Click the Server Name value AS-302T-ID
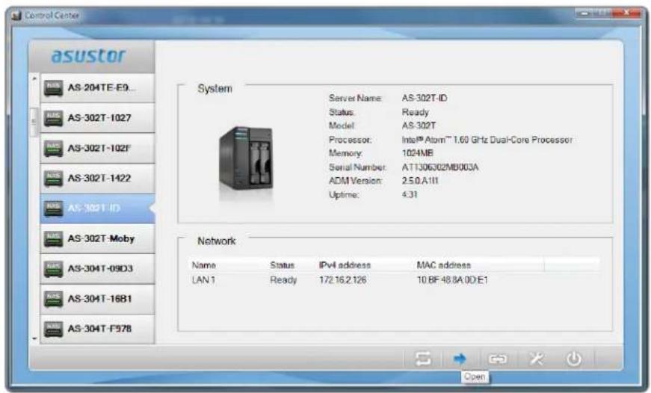Viewport: 651px width, 393px height. click(425, 99)
